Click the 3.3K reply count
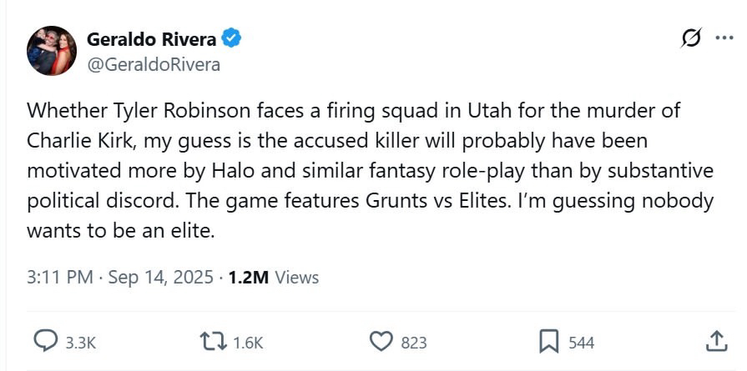 (82, 342)
